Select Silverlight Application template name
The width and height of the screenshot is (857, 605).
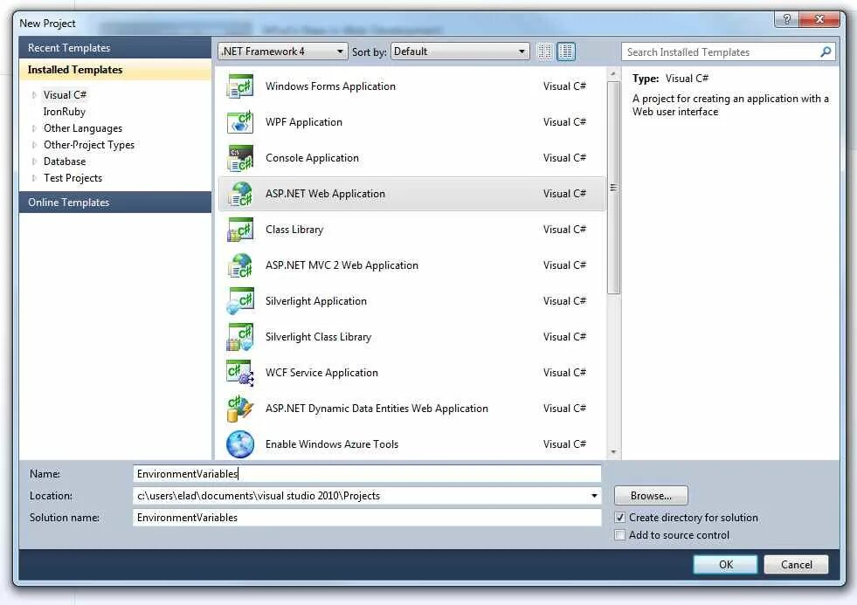(x=316, y=301)
